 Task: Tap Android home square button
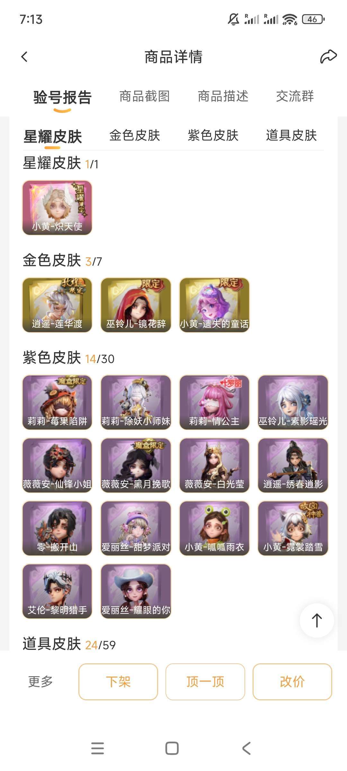172,748
